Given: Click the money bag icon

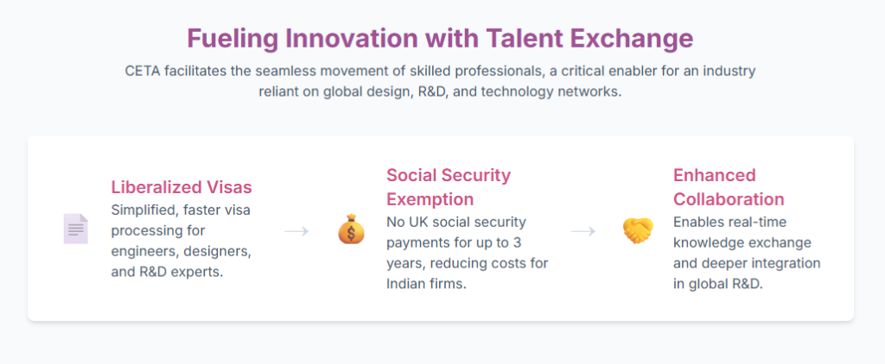Looking at the screenshot, I should pos(350,230).
